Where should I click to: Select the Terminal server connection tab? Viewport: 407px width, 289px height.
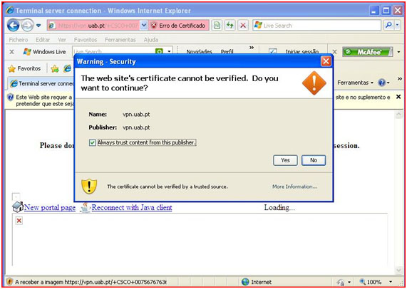41,83
